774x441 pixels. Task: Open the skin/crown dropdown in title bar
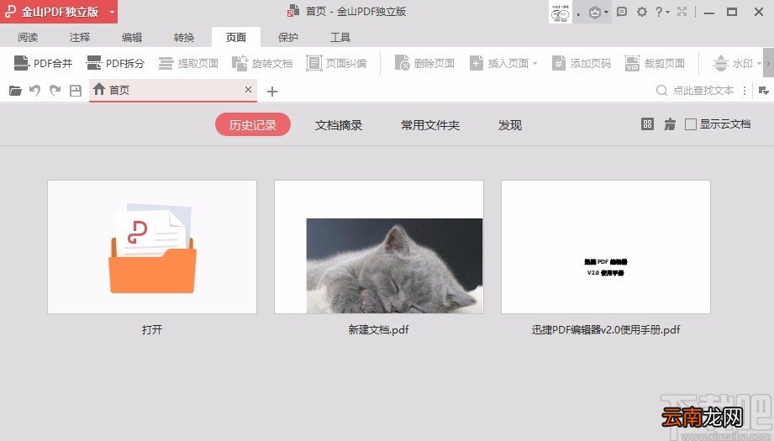pos(598,12)
